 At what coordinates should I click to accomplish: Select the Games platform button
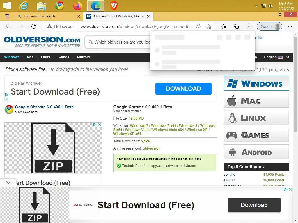pos(256,135)
